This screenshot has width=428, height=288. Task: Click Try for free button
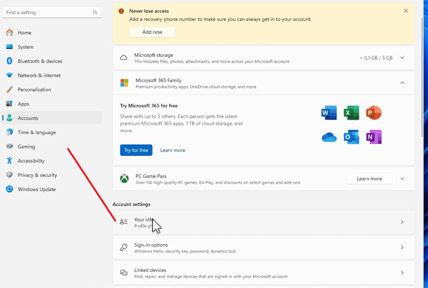[136, 150]
